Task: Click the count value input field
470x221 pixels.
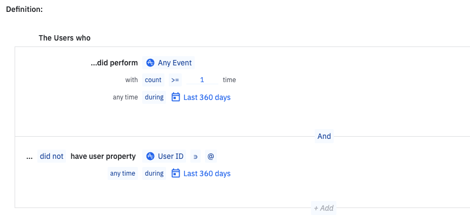Action: pyautogui.click(x=202, y=80)
